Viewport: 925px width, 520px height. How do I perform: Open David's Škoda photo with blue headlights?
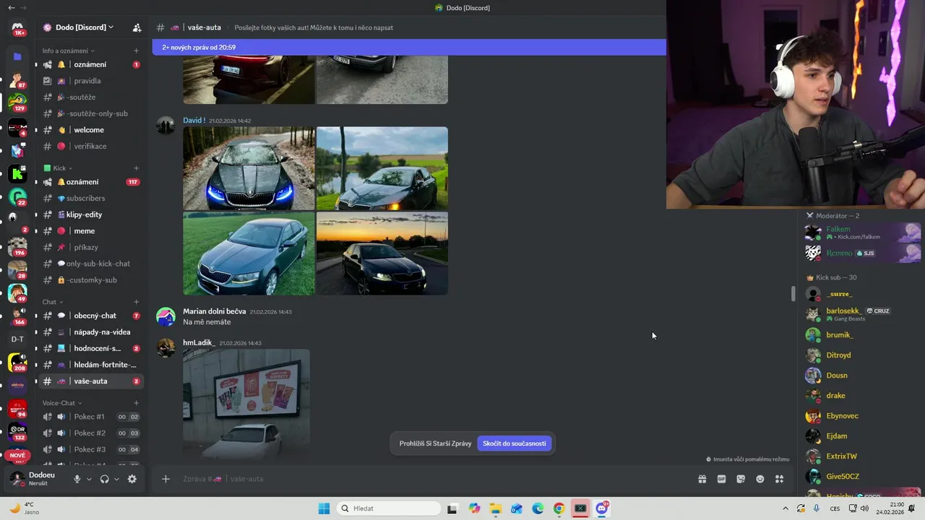coord(249,168)
